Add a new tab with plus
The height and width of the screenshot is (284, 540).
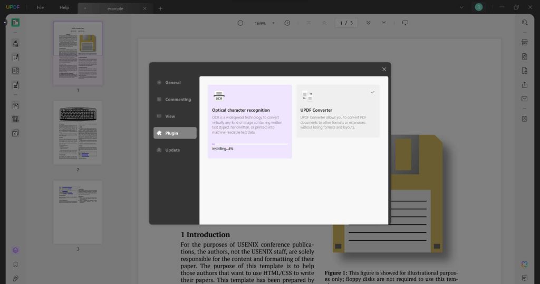click(x=160, y=8)
